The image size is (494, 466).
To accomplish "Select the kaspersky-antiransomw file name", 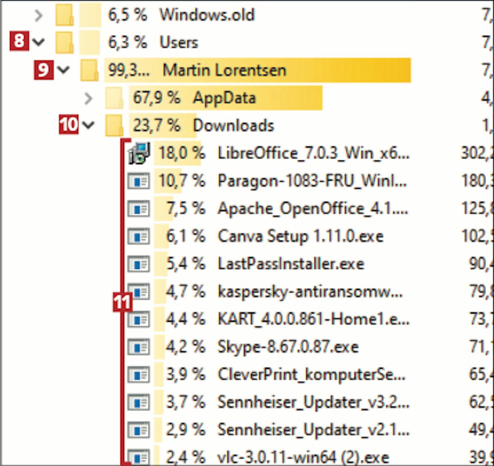I will click(310, 292).
